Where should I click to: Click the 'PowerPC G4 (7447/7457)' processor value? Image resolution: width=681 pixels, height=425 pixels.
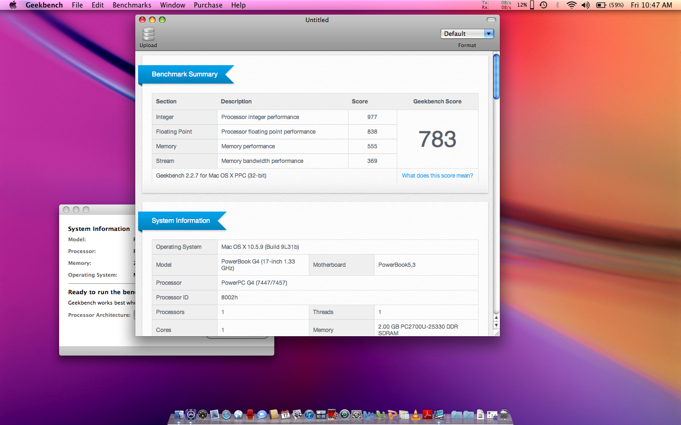[x=254, y=283]
